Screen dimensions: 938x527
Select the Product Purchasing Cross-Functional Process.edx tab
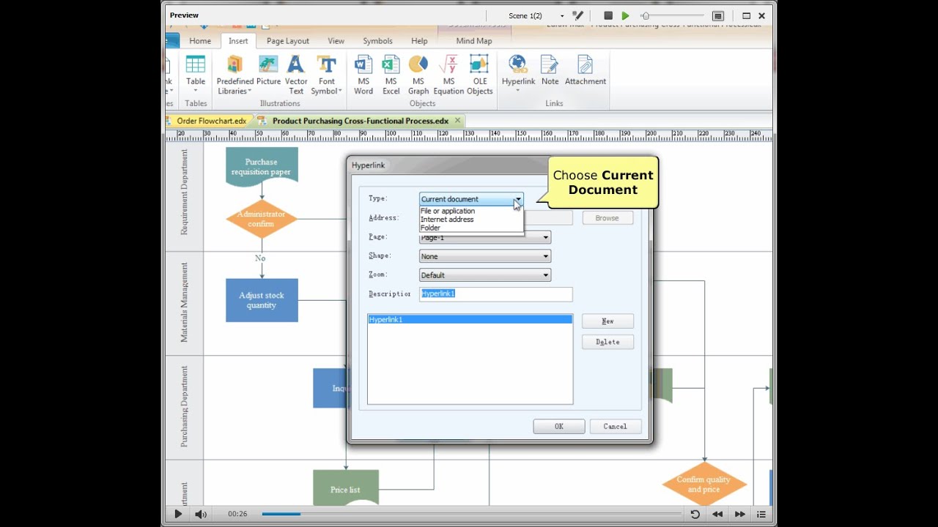tap(361, 121)
